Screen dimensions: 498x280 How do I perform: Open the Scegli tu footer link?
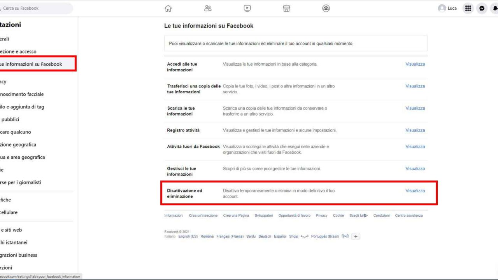pos(358,215)
